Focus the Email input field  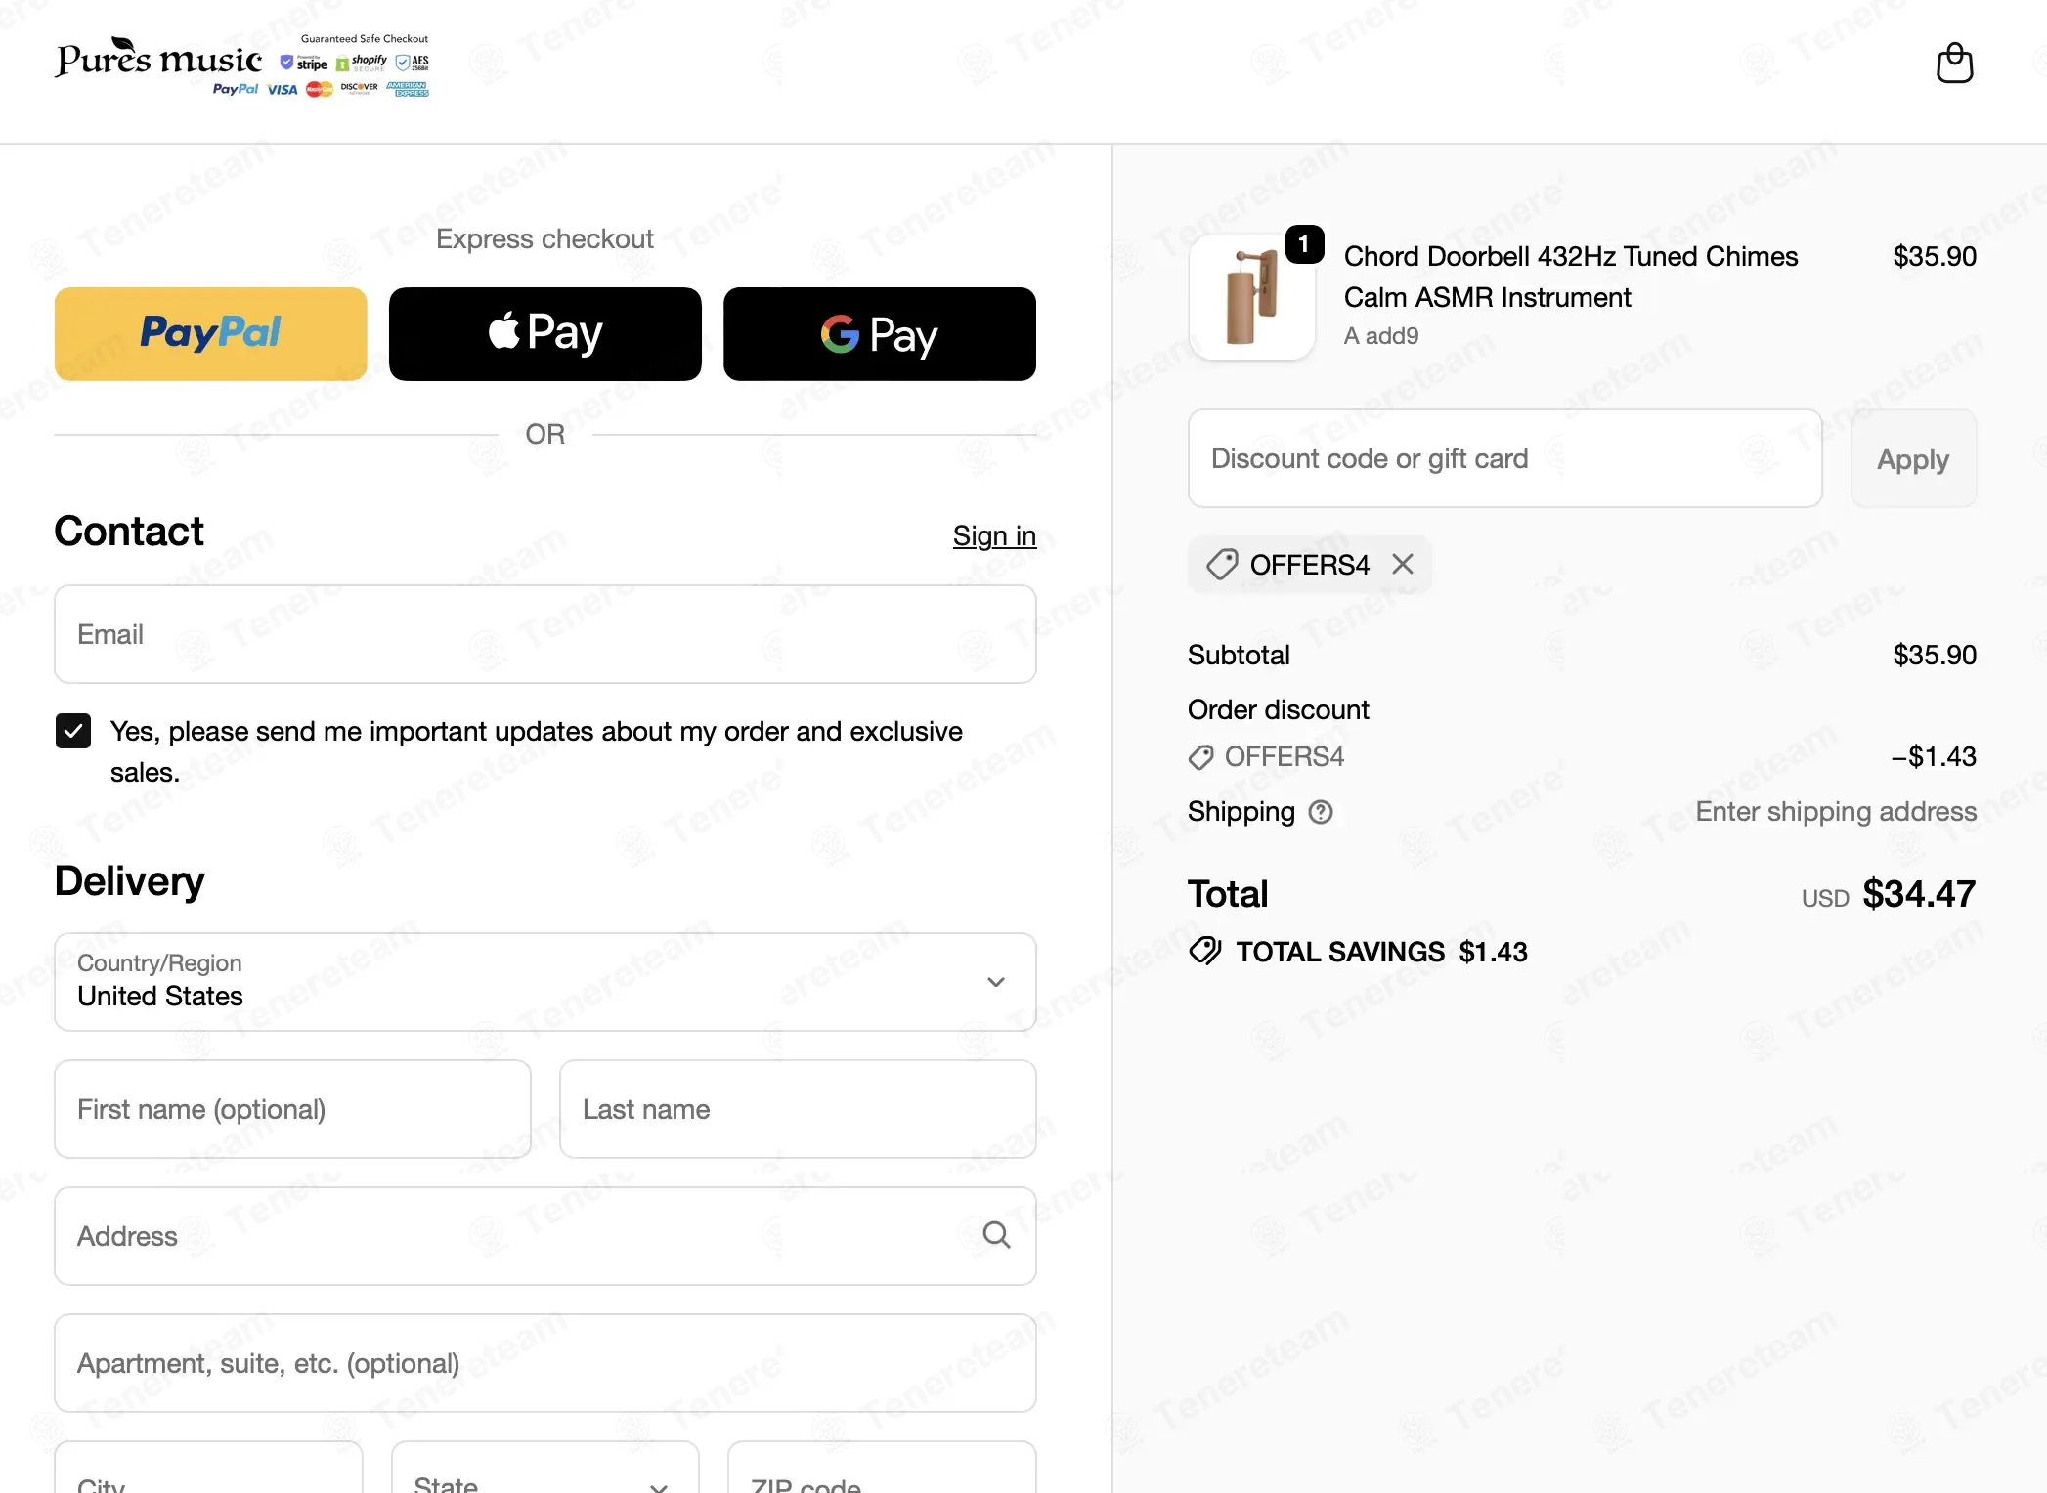[545, 634]
